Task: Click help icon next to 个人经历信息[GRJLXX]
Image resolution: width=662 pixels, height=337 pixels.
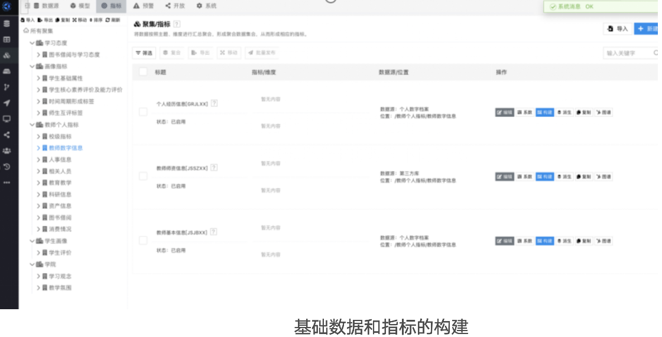Action: click(x=214, y=103)
